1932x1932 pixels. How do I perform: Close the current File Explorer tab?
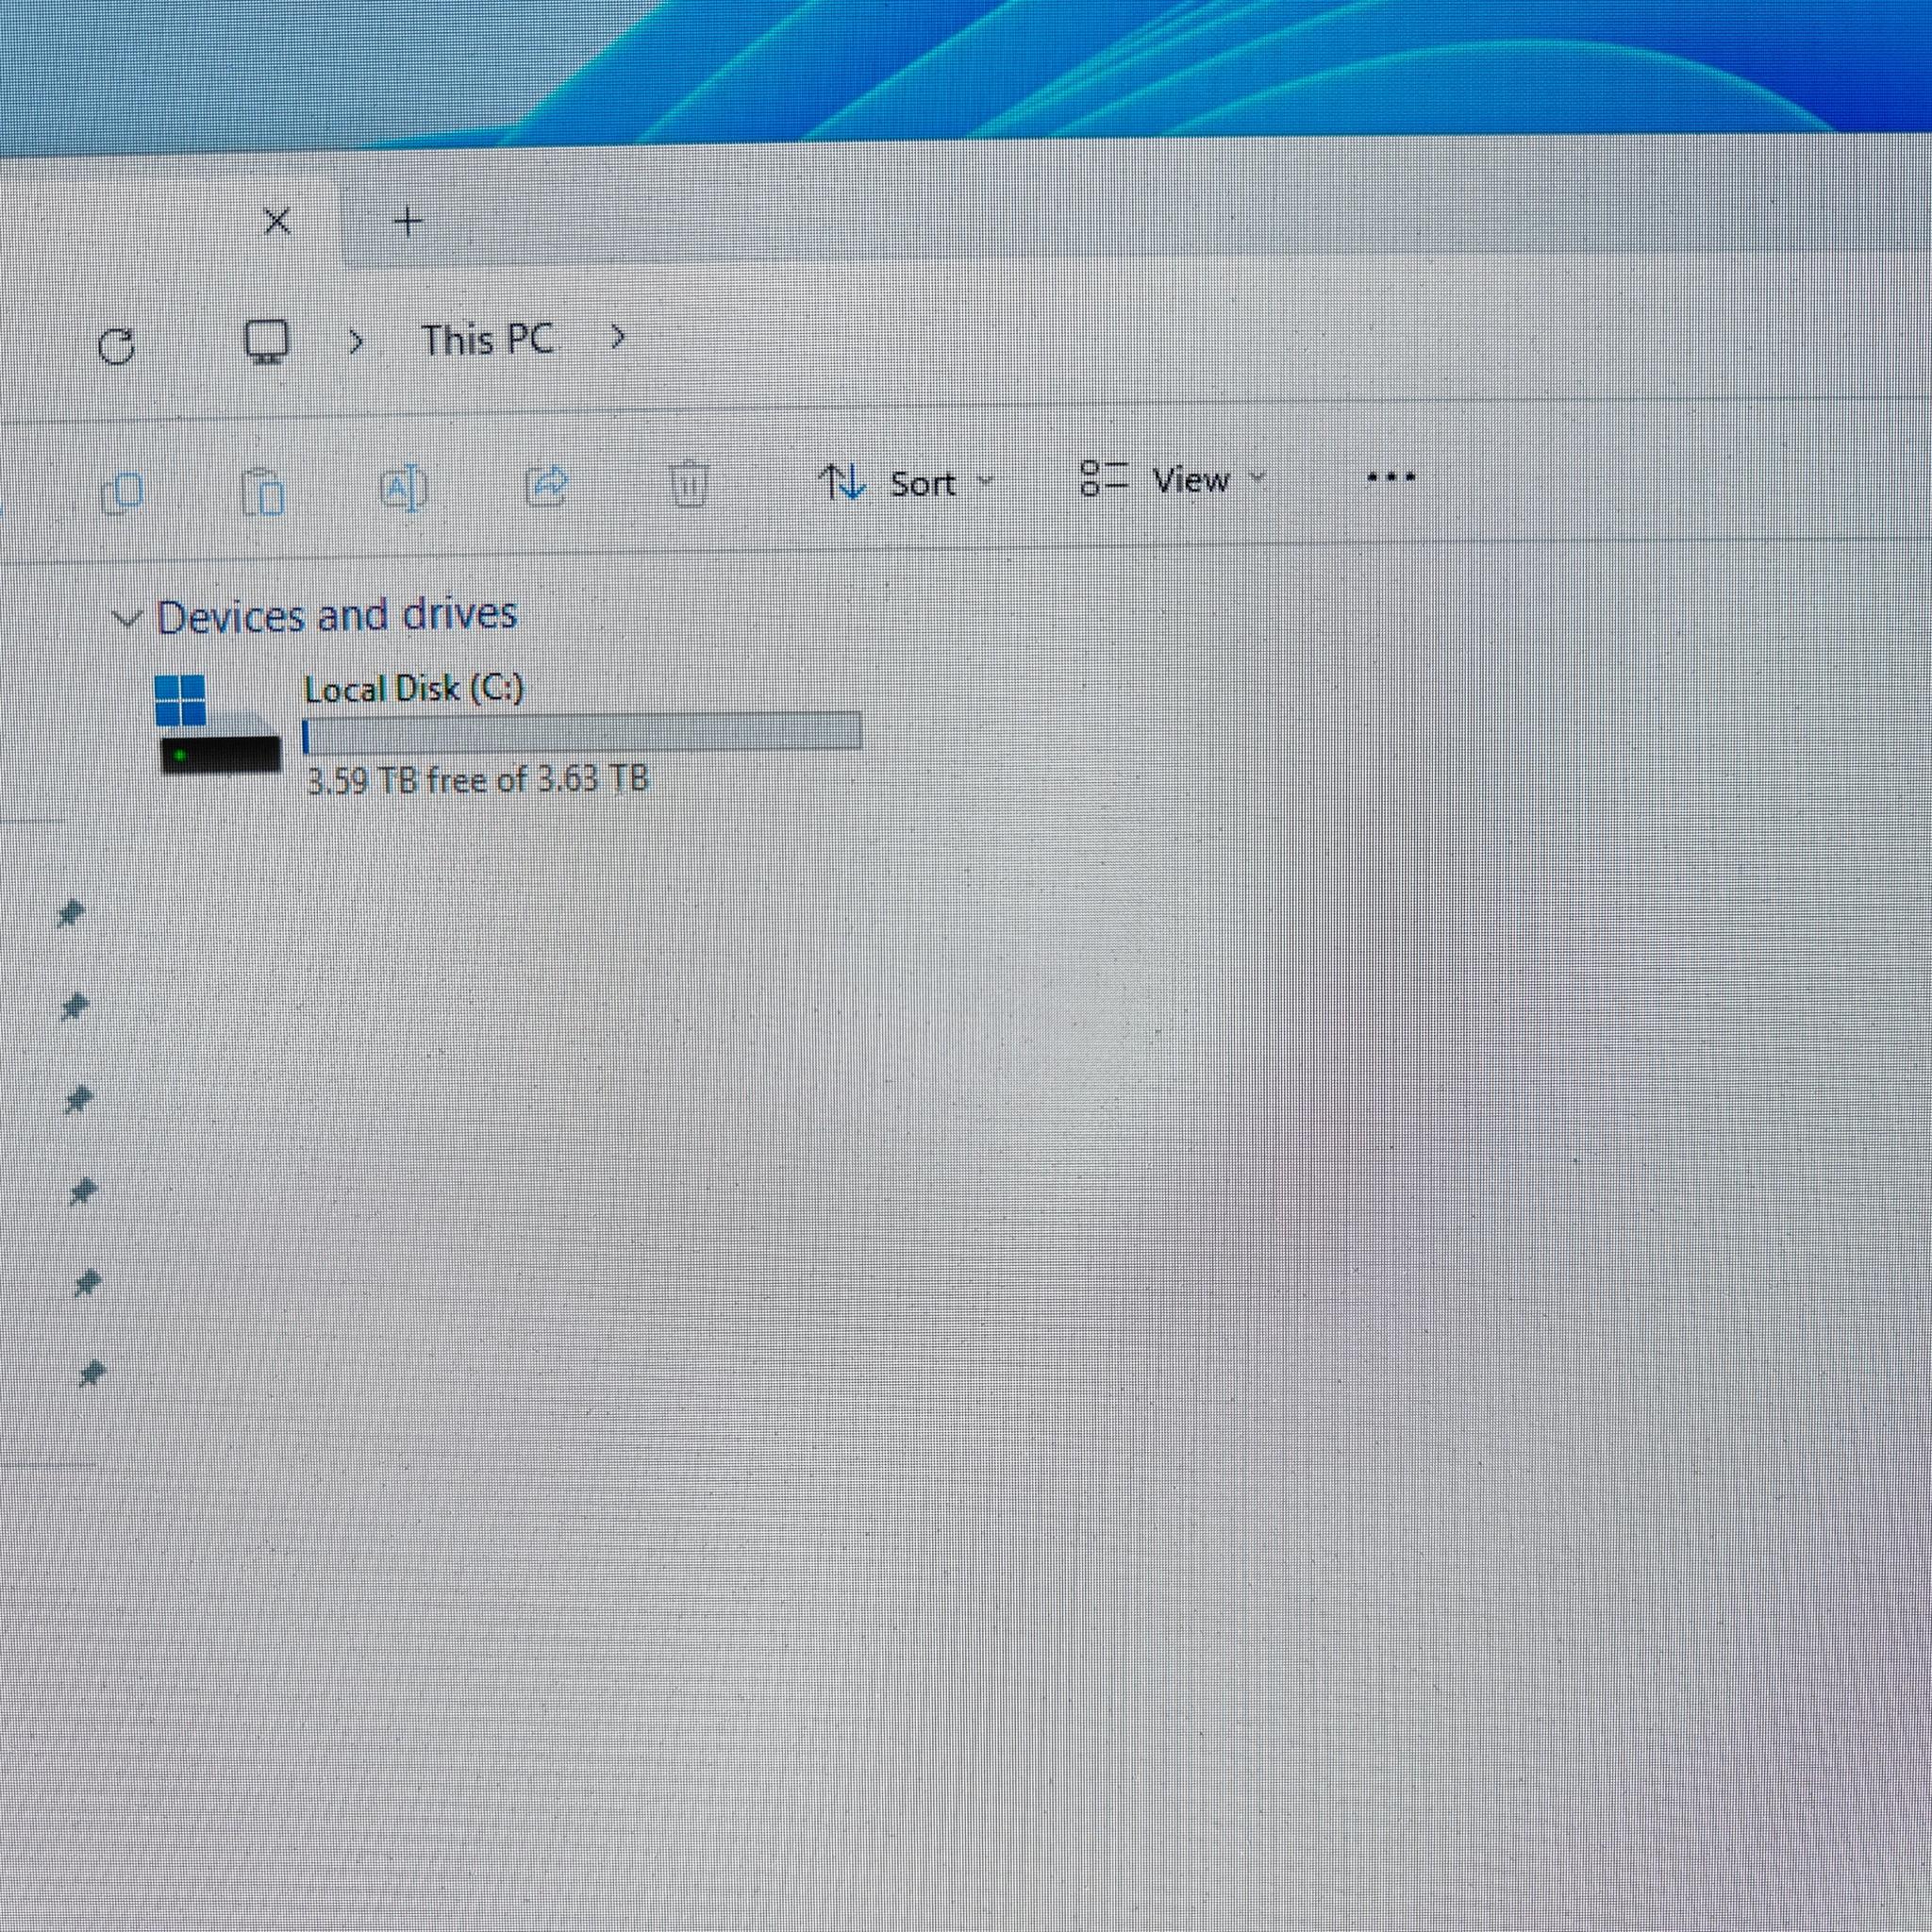pyautogui.click(x=277, y=220)
